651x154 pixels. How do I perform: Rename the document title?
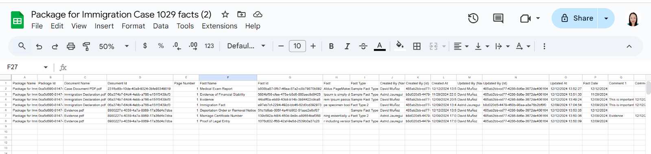(121, 15)
